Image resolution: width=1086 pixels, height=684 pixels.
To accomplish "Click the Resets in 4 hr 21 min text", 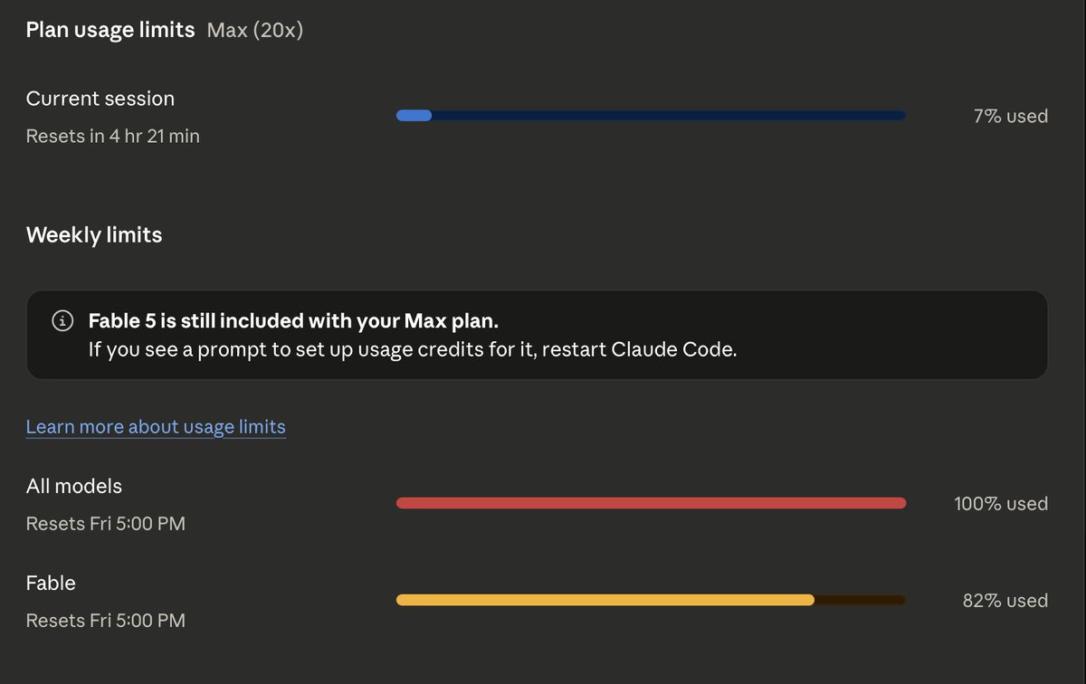I will pos(113,137).
